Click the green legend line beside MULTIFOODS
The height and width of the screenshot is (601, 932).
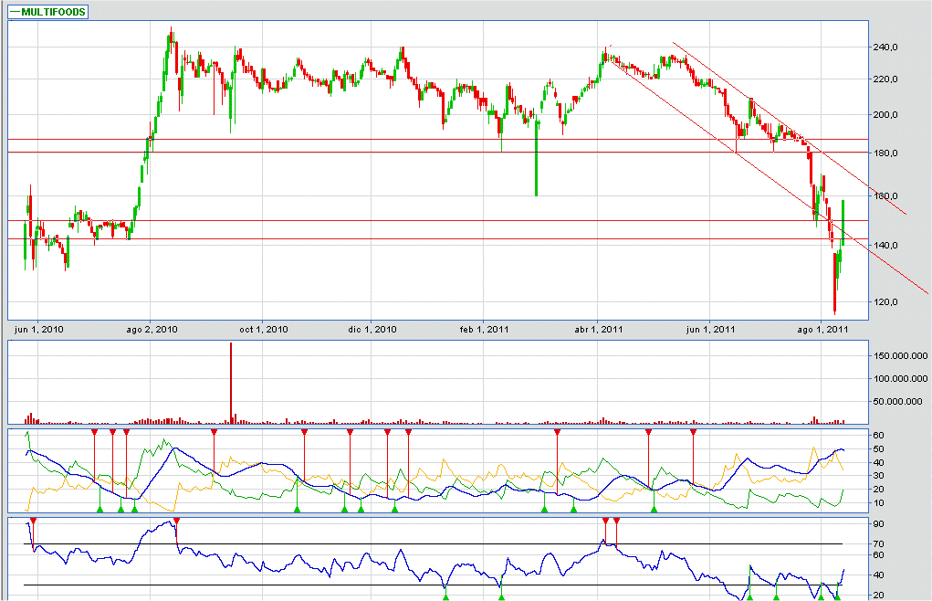pyautogui.click(x=16, y=12)
